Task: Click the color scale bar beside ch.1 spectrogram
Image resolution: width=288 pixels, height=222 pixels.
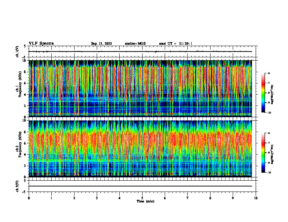Action: (x=263, y=93)
